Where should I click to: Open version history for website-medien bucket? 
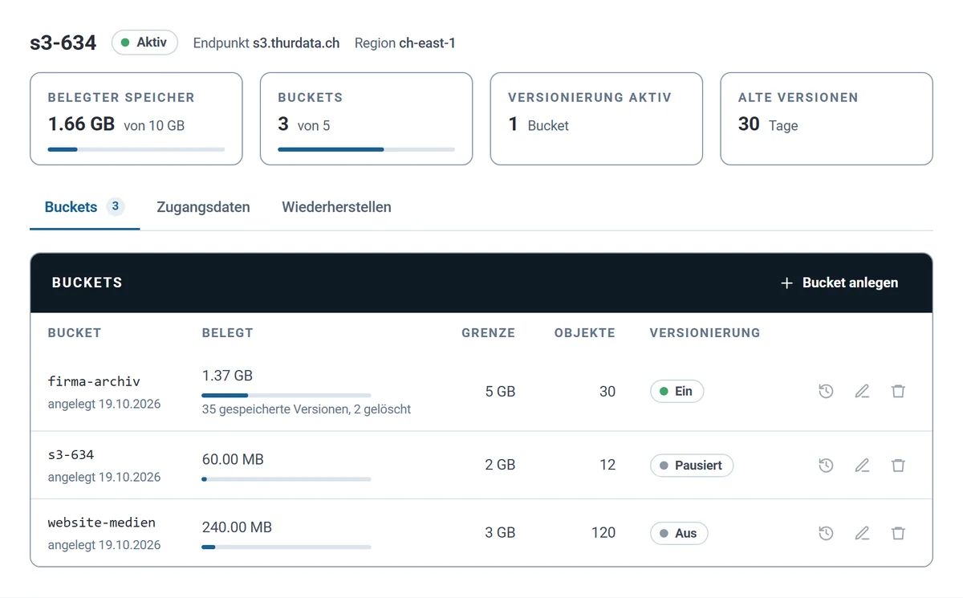(x=826, y=533)
